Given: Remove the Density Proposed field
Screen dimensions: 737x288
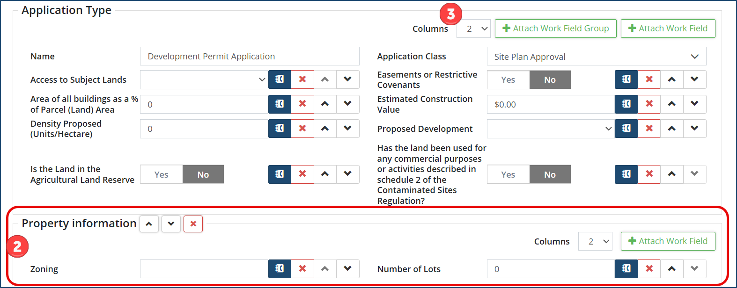Looking at the screenshot, I should 302,129.
